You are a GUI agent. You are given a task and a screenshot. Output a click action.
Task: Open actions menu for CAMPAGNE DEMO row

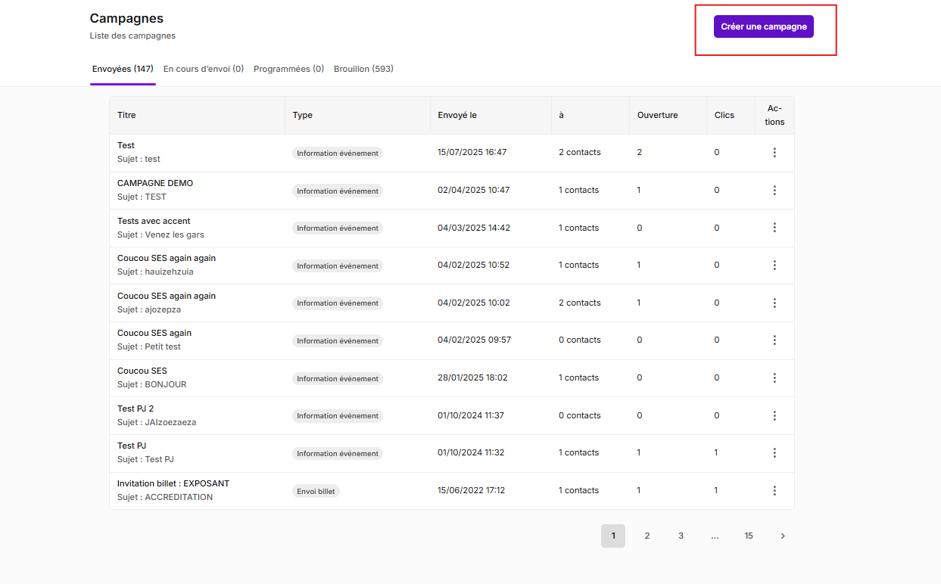774,191
